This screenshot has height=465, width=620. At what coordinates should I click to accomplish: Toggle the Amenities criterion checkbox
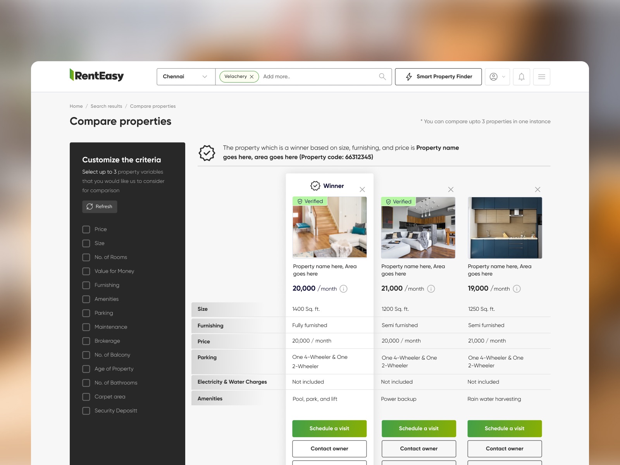point(86,299)
